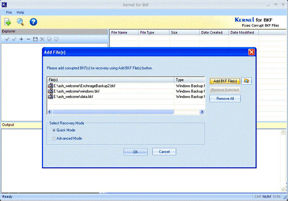The height and width of the screenshot is (201, 288).
Task: Select the Quick Mode radio button
Action: click(54, 130)
